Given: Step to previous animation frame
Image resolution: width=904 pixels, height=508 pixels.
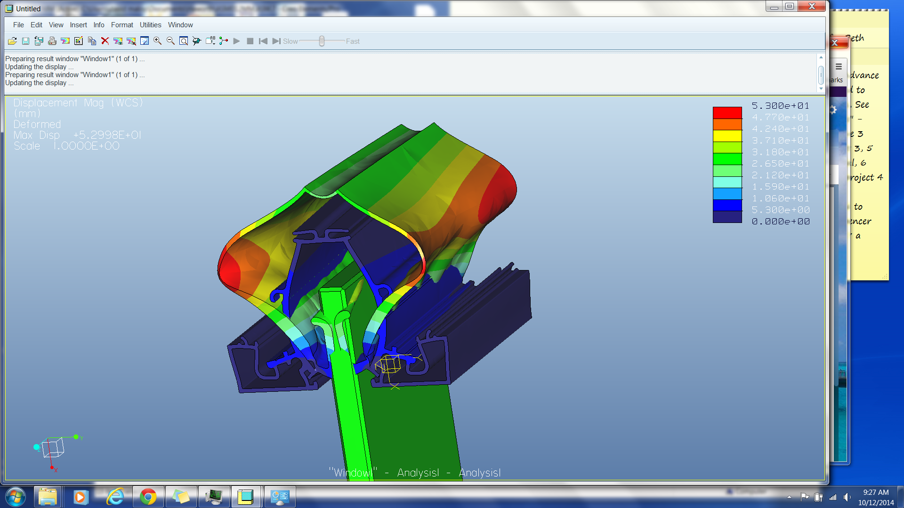Looking at the screenshot, I should [263, 41].
